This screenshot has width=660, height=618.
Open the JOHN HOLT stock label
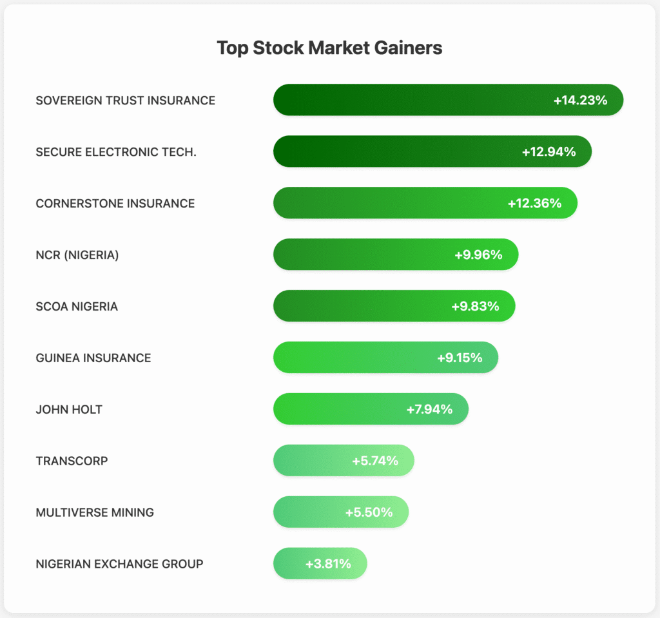tap(69, 410)
